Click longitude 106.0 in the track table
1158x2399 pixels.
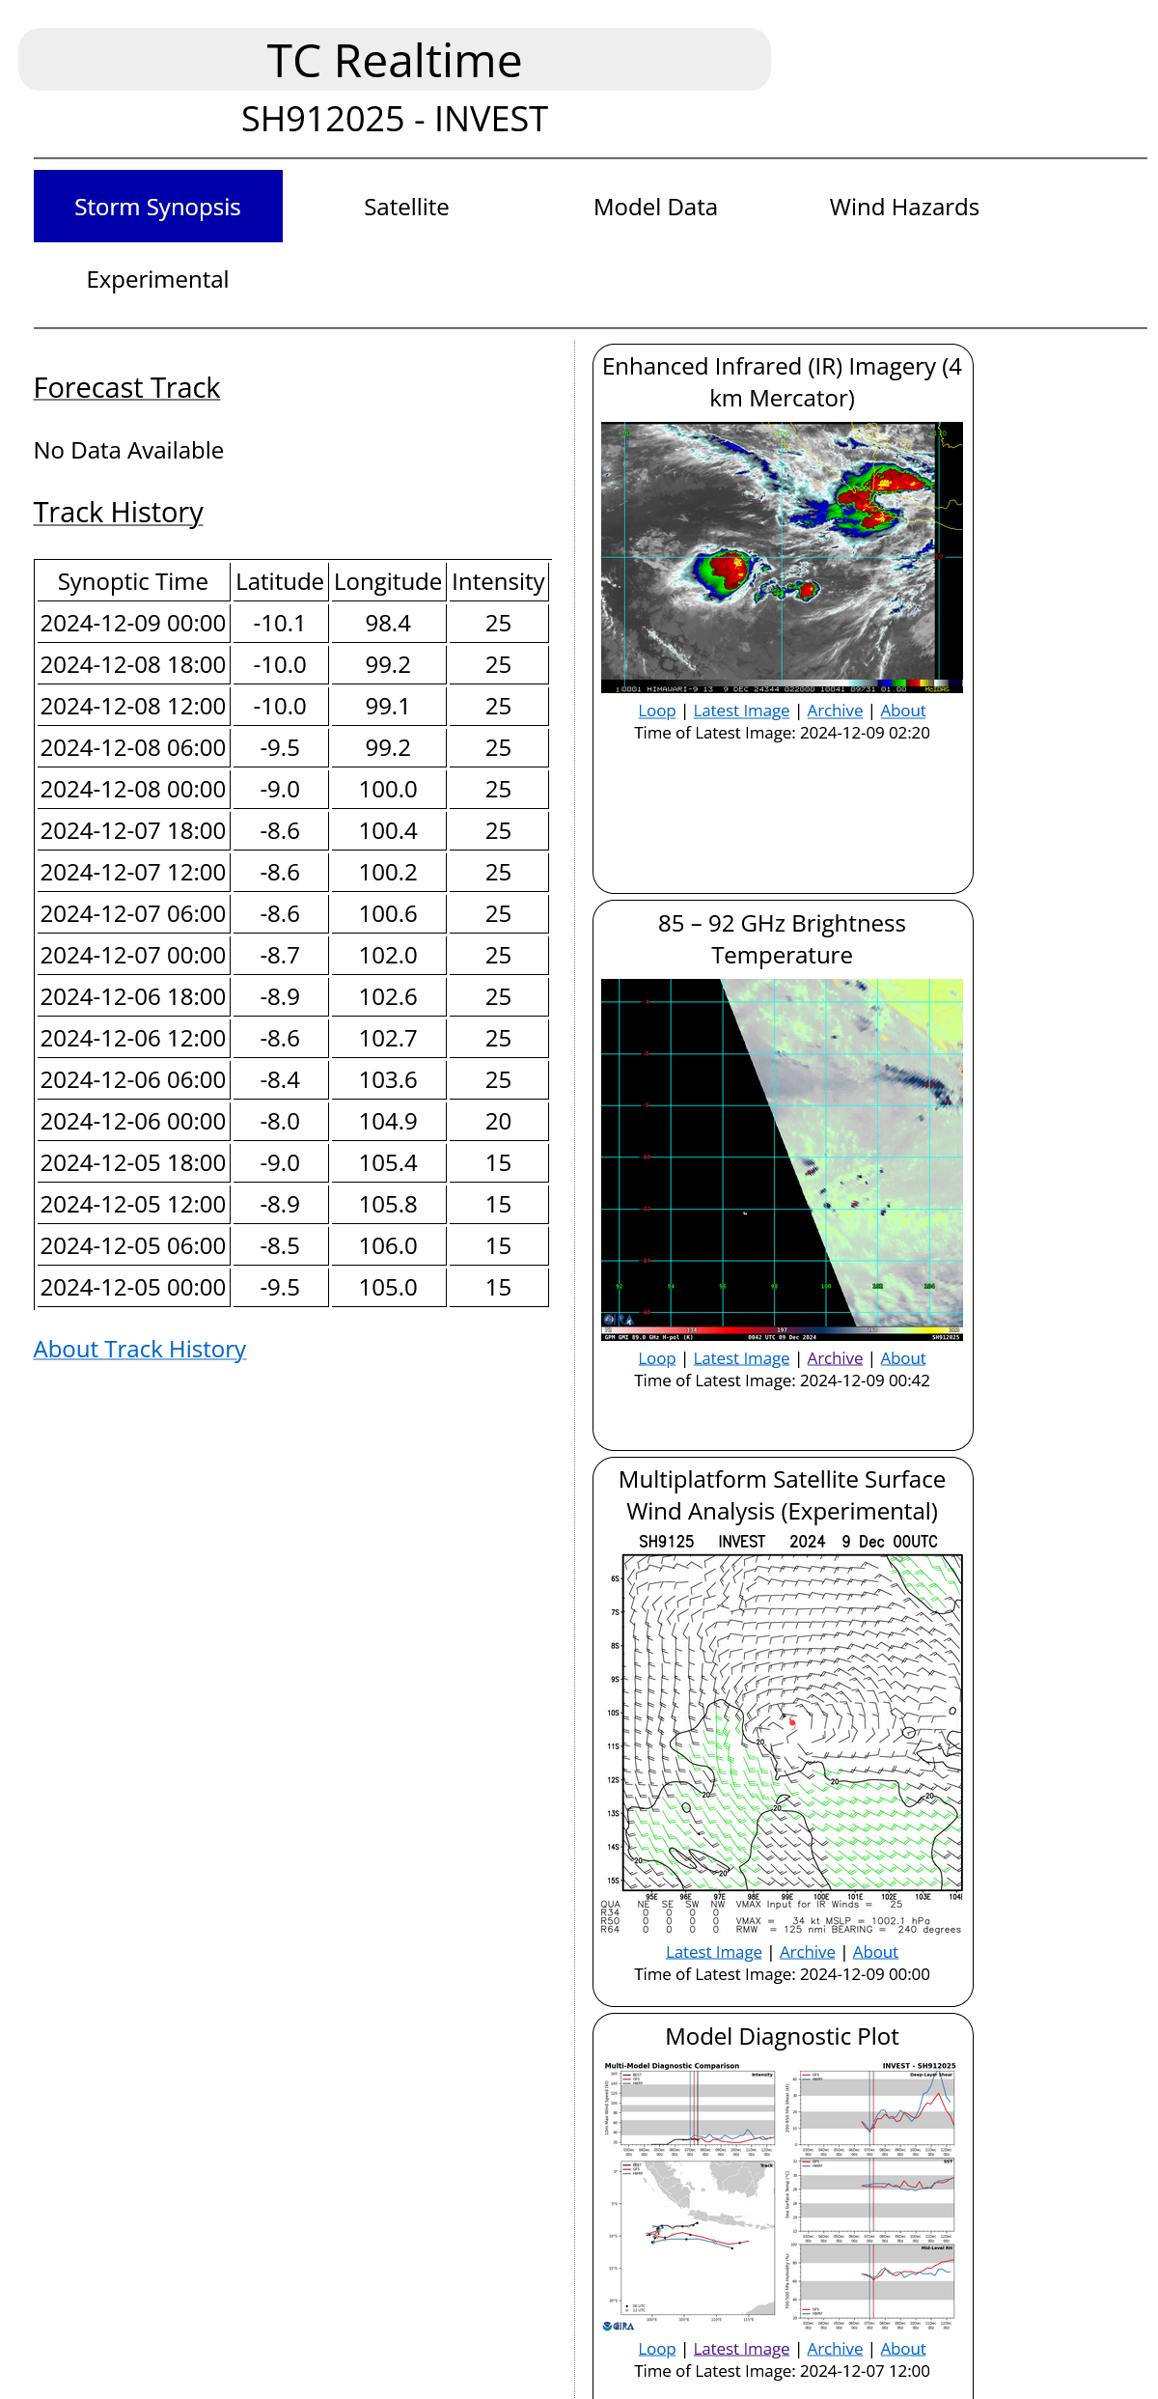click(388, 1245)
